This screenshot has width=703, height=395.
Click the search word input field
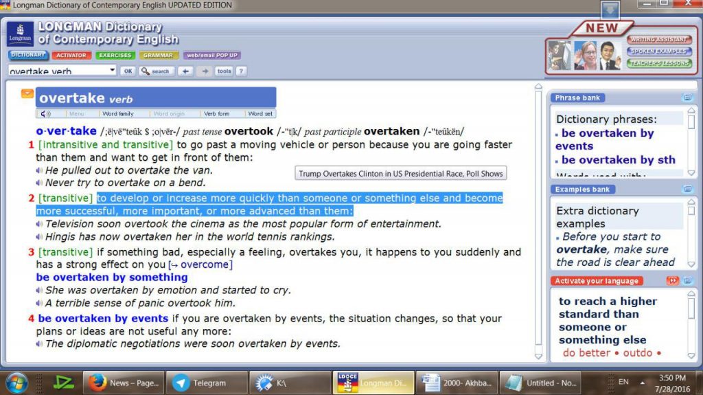pos(58,71)
